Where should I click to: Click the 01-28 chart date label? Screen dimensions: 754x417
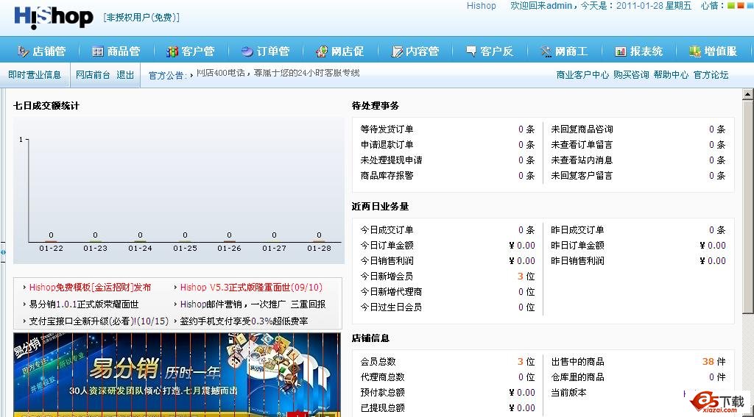320,249
